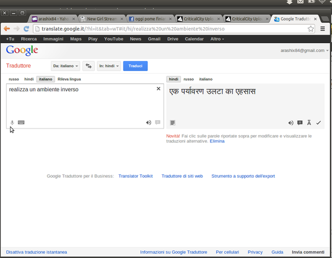Open Calendar from Google bar
Screen dimensions: 332x258
click(x=194, y=39)
